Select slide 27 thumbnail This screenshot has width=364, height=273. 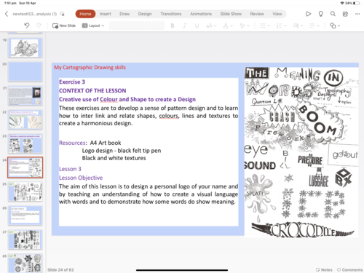(25, 240)
